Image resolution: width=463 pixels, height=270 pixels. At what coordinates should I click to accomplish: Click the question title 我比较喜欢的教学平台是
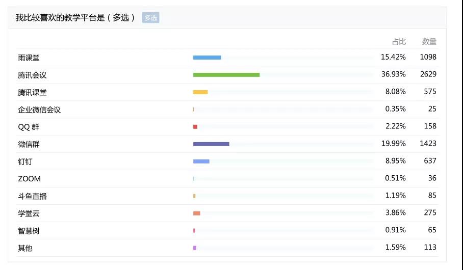point(60,18)
